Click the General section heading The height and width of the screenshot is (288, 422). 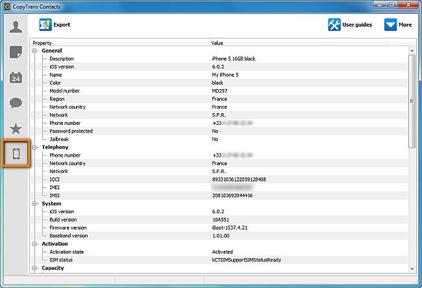(x=52, y=51)
